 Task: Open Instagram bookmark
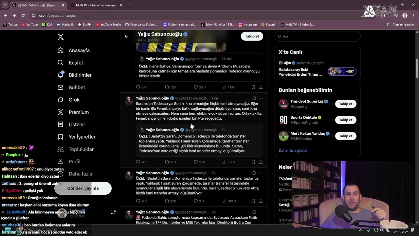point(247,25)
